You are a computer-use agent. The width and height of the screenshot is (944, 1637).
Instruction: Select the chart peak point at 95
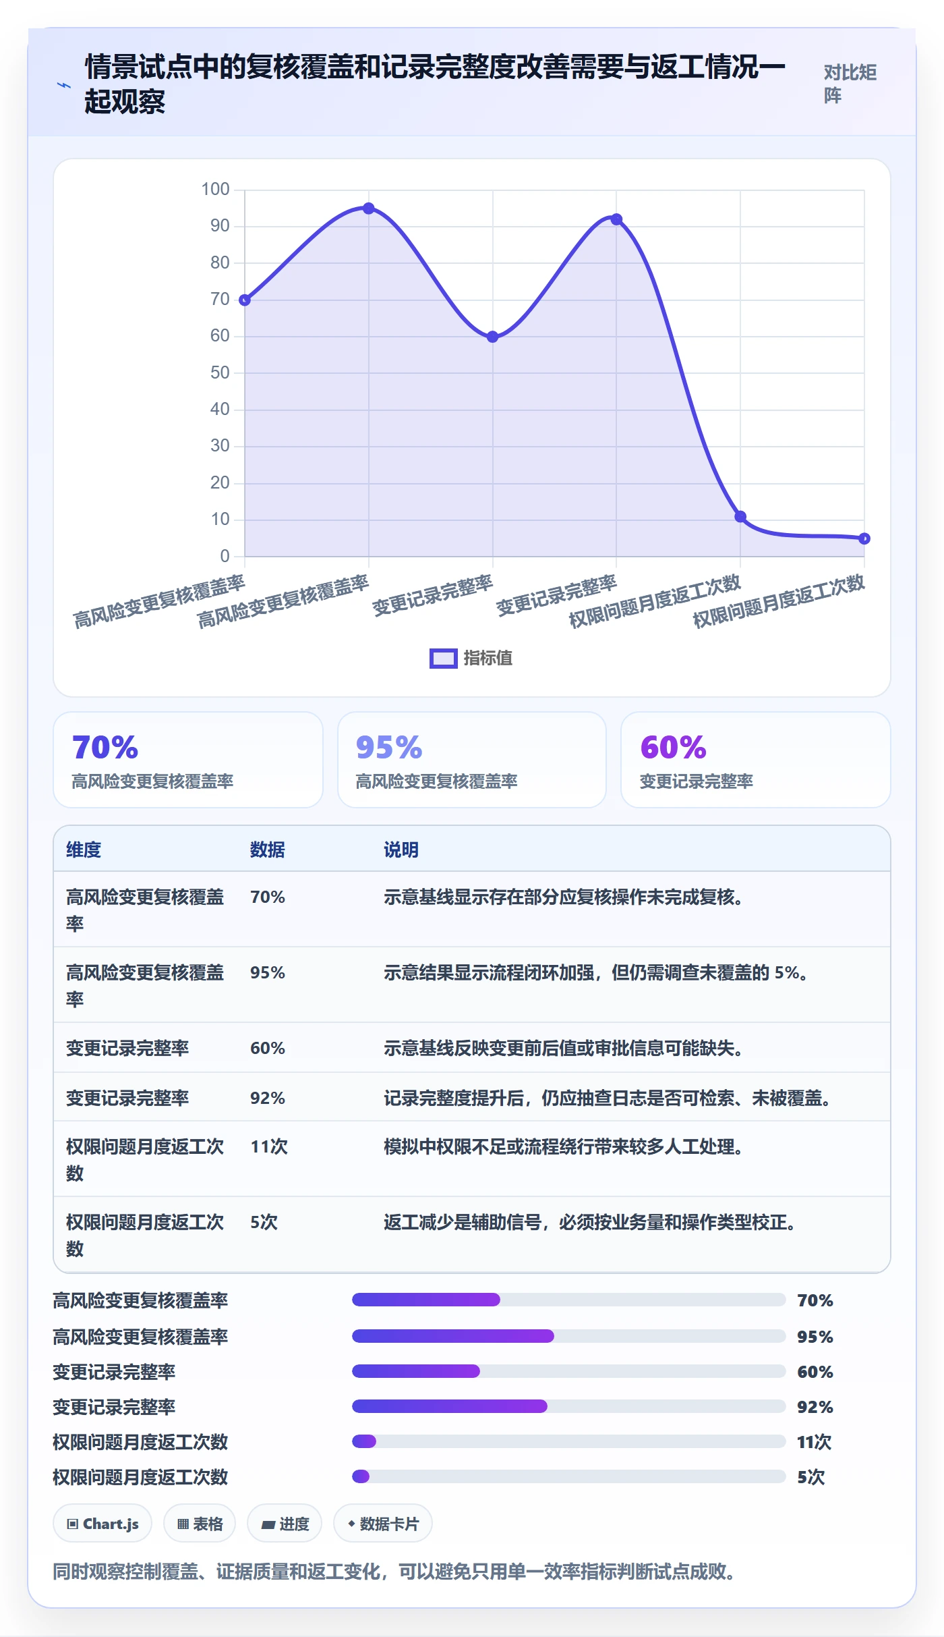[x=368, y=209]
